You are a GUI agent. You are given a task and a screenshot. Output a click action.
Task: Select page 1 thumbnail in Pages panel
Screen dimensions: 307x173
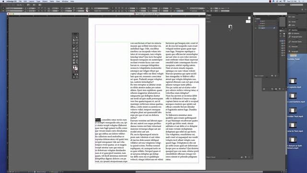(230, 27)
